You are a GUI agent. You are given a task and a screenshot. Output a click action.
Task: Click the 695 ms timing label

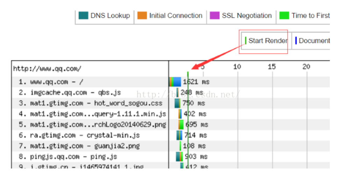[197, 125]
